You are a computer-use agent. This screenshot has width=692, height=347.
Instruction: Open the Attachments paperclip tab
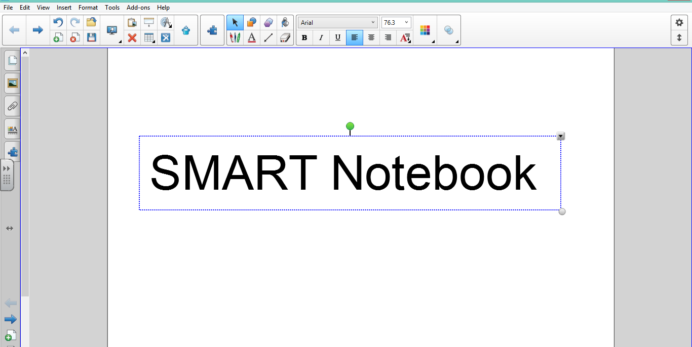coord(12,106)
